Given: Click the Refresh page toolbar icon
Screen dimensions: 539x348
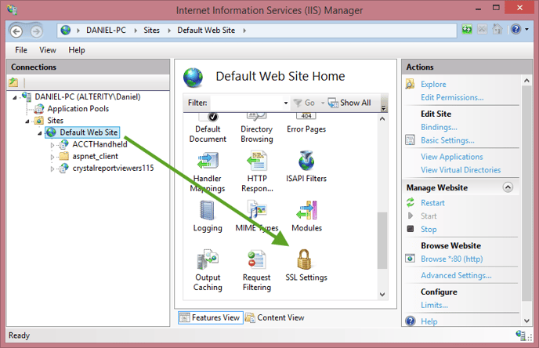Looking at the screenshot, I should click(467, 30).
